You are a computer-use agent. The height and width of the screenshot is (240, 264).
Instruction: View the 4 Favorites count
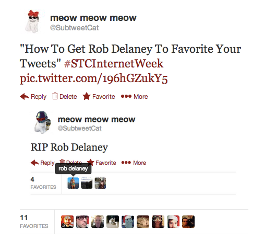43,183
